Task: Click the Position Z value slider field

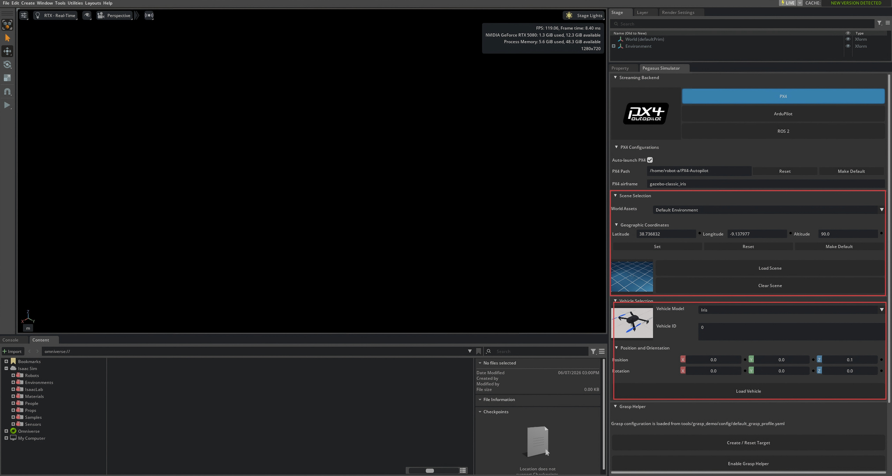Action: [x=849, y=360]
